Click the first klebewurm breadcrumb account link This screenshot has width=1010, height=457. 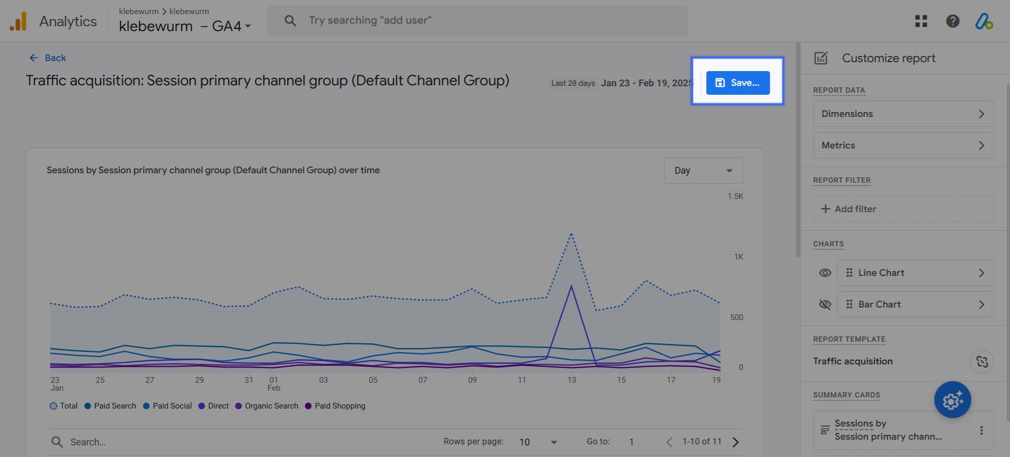click(x=138, y=11)
